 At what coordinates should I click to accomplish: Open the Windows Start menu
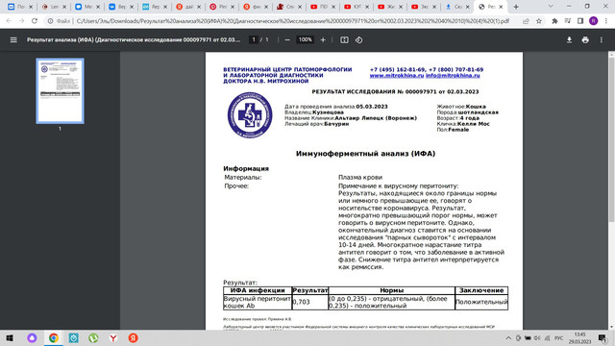pyautogui.click(x=10, y=337)
